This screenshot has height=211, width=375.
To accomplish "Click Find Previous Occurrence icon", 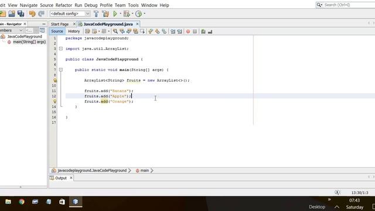I will 122,31.
